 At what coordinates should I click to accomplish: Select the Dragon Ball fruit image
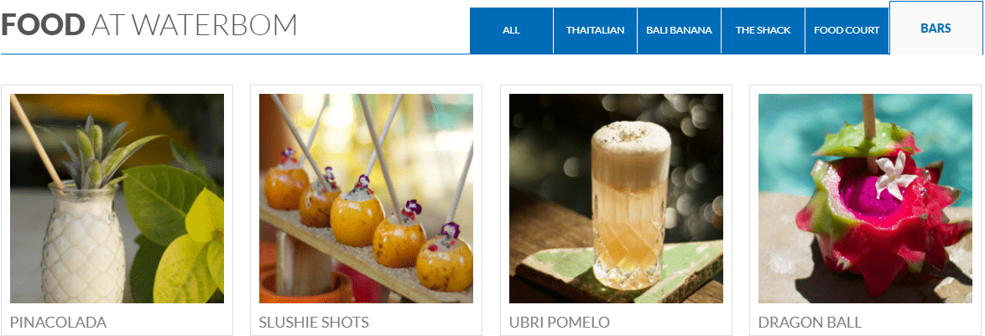click(866, 199)
